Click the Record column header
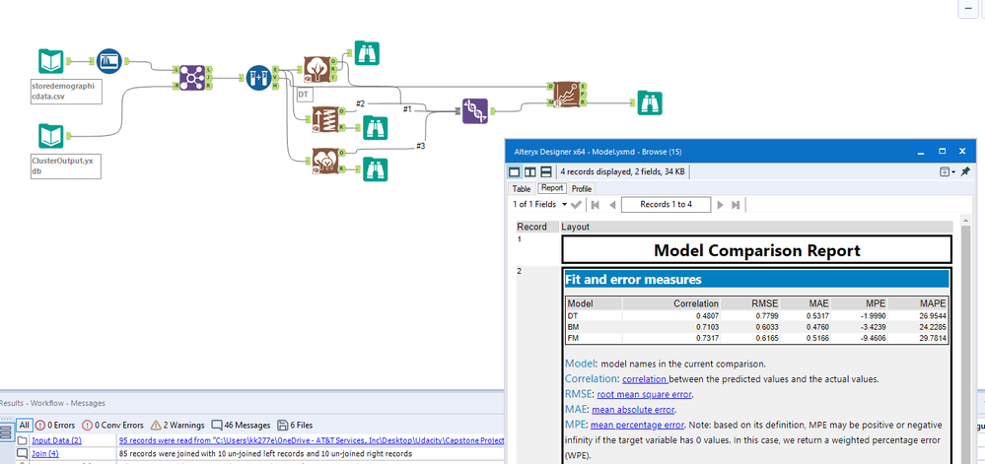Viewport: 985px width, 464px height. click(537, 227)
